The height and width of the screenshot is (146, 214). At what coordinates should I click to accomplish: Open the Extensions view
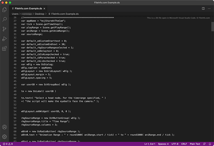point(5,48)
